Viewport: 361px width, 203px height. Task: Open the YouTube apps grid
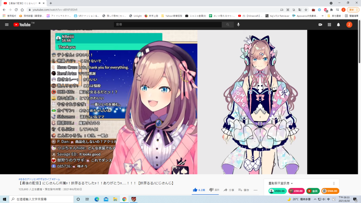coord(330,25)
